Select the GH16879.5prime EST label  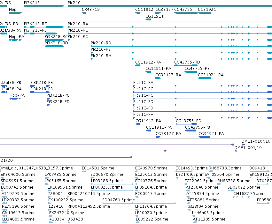click(250, 194)
